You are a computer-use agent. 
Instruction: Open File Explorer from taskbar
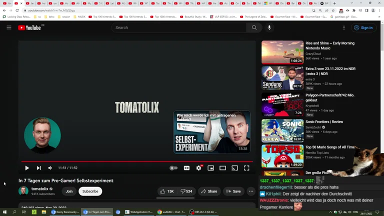click(x=44, y=212)
